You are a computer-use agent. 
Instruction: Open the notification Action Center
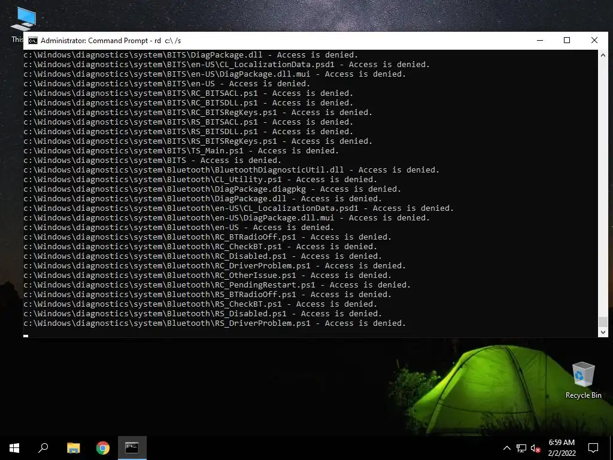(593, 448)
